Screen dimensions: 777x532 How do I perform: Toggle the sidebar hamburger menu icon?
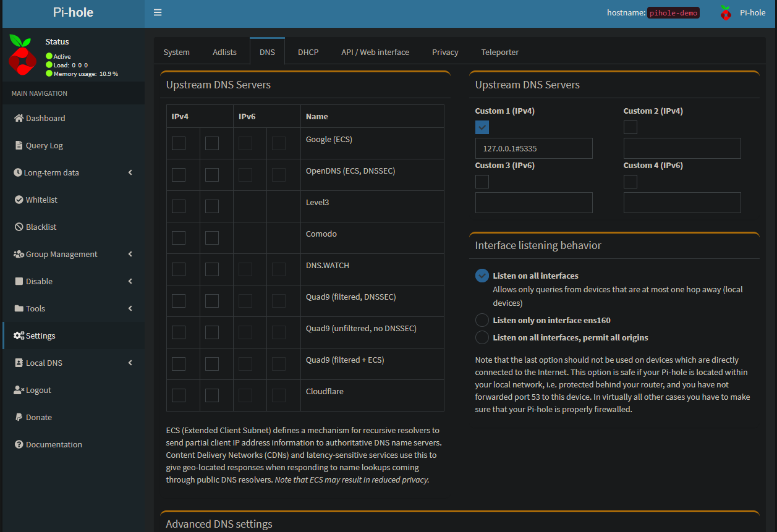pos(158,12)
